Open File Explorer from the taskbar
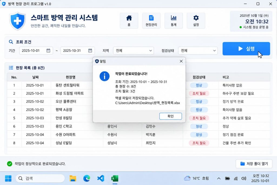Viewport: 277px width, 185px height. [x=72, y=178]
